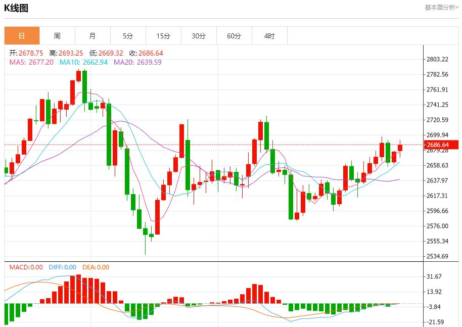462x327 pixels.
Task: Click the red 2686.64 price tag on axis
Action: pos(438,145)
